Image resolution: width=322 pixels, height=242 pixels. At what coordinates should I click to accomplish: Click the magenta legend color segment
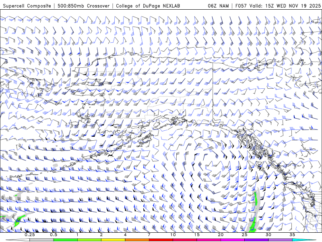(x=233, y=240)
